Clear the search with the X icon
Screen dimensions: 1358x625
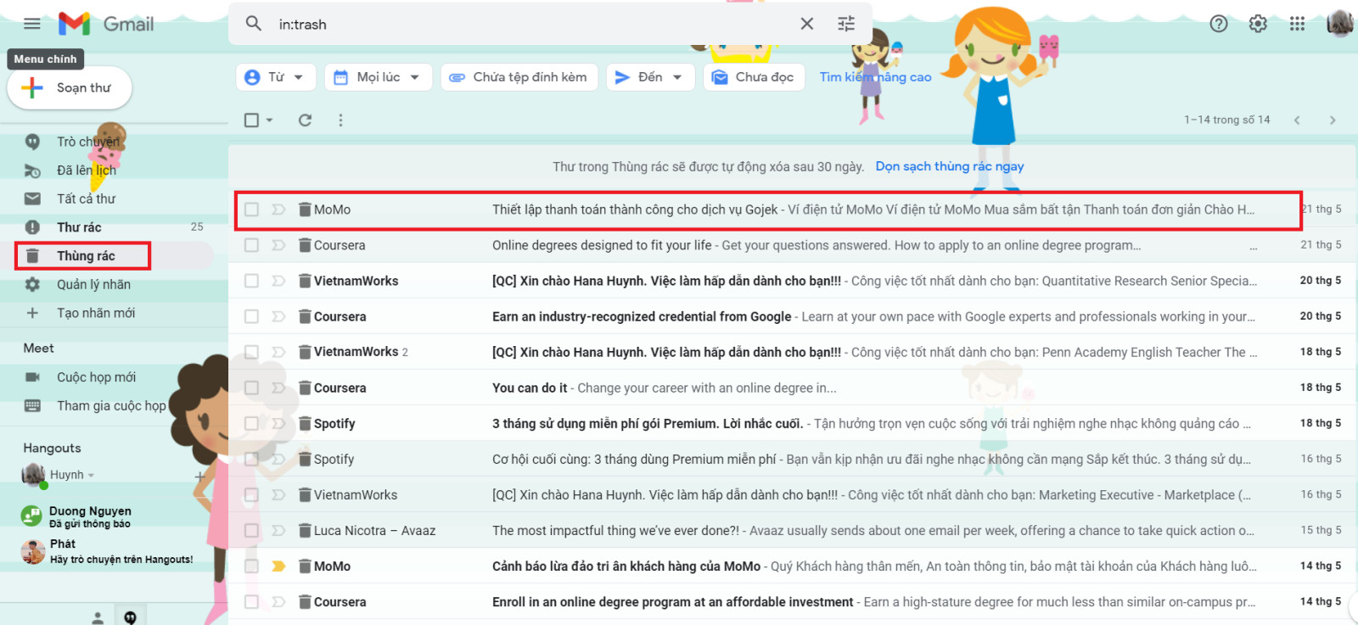807,24
